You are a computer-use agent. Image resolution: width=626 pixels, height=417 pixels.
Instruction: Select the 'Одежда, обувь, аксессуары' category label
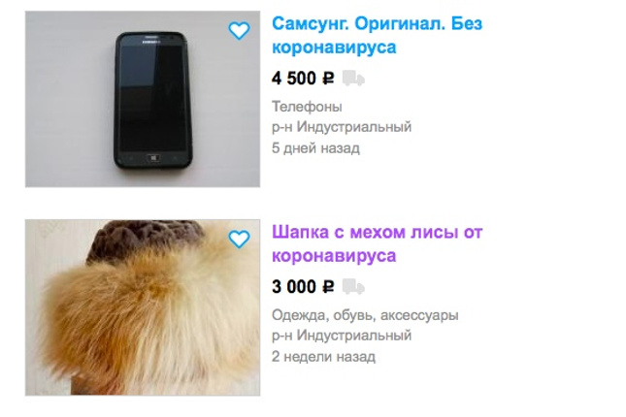click(365, 315)
